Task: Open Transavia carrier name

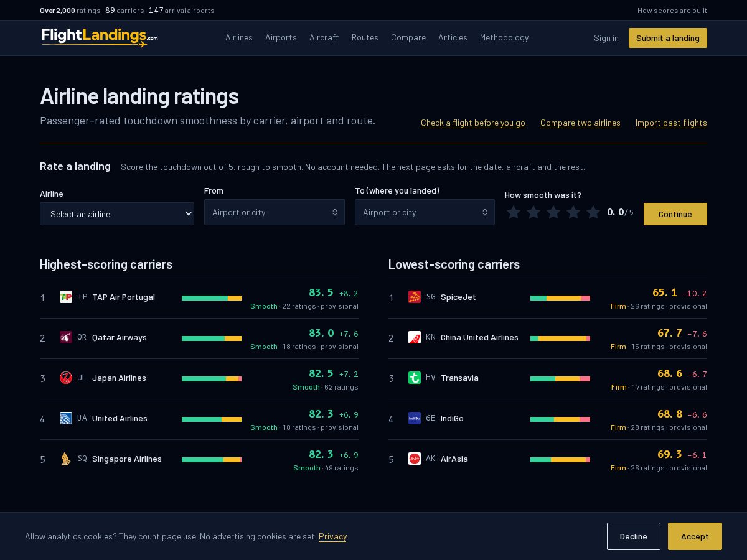Action: click(459, 378)
